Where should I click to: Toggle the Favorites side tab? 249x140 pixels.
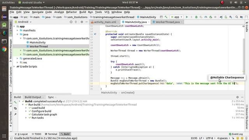tap(11, 119)
